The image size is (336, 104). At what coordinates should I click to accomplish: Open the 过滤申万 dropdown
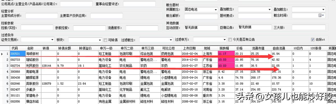(x=210, y=39)
